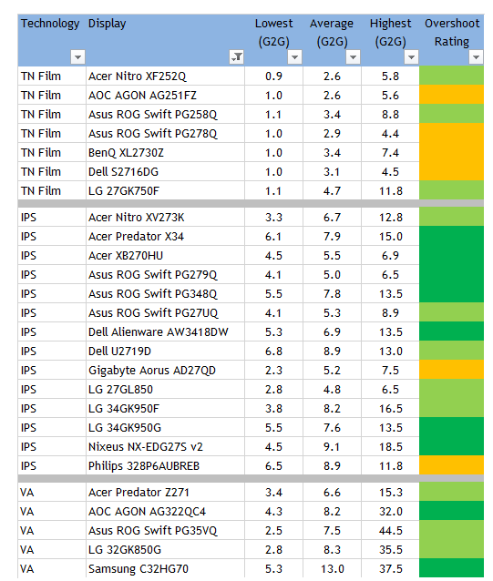Select the Asus ROG Swift PG278Q cell
Screen dimensions: 493x581
[x=165, y=134]
